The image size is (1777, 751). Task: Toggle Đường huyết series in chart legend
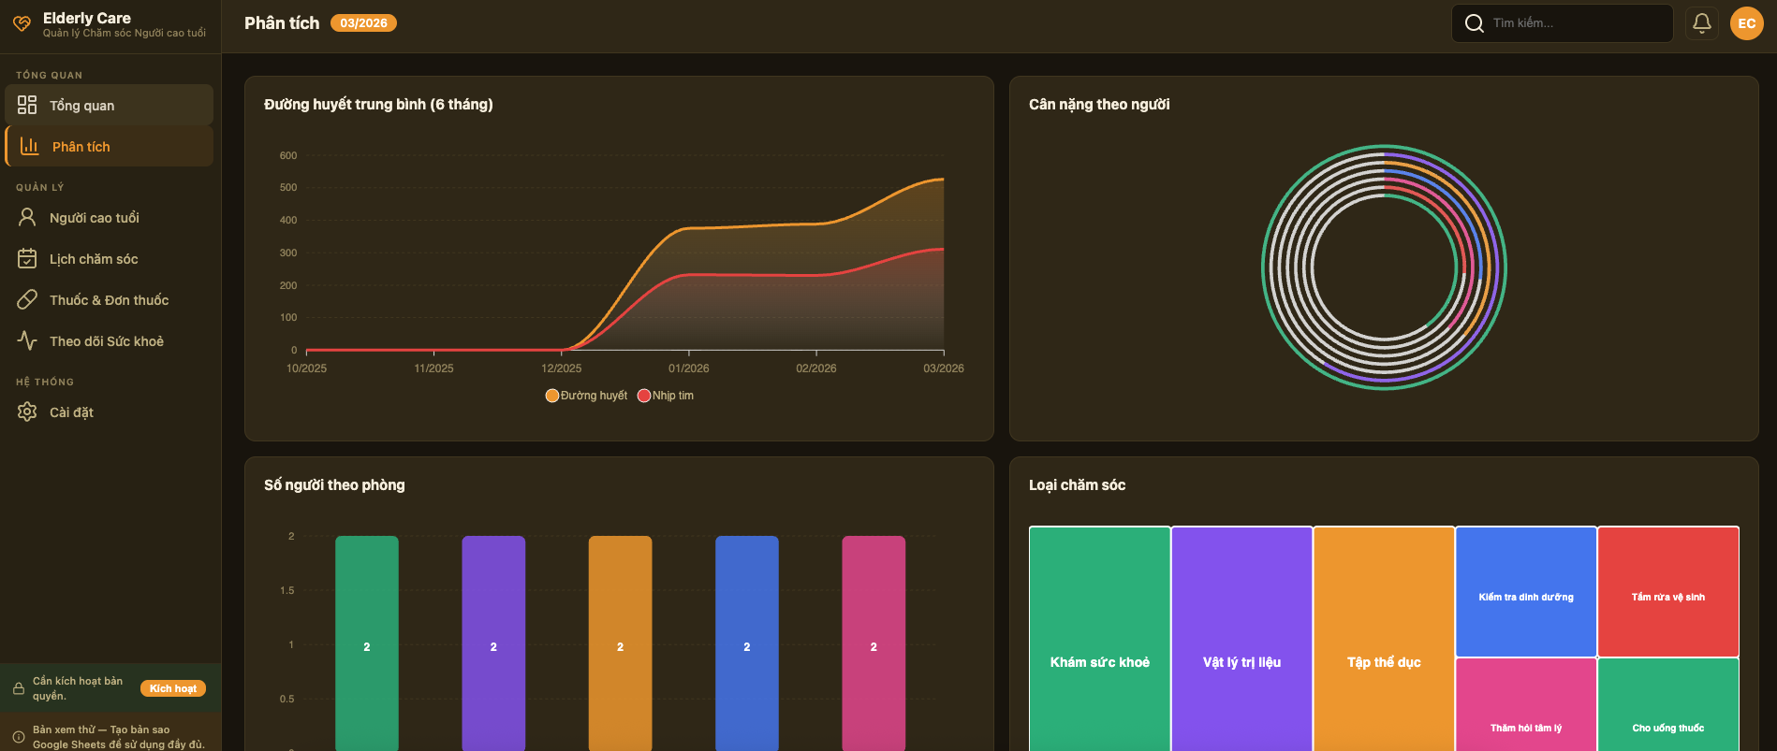pyautogui.click(x=586, y=396)
